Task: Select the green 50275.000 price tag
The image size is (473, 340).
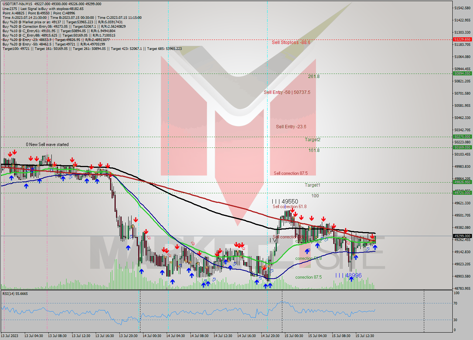Action: coord(462,136)
